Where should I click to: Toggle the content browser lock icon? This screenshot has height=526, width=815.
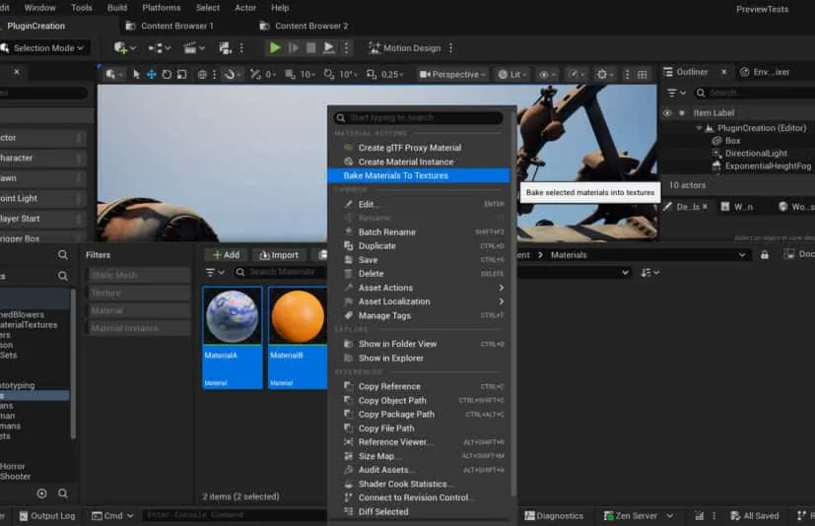pos(764,255)
